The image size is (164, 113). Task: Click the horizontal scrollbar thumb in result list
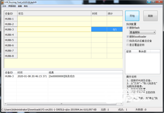pyautogui.click(x=62, y=104)
